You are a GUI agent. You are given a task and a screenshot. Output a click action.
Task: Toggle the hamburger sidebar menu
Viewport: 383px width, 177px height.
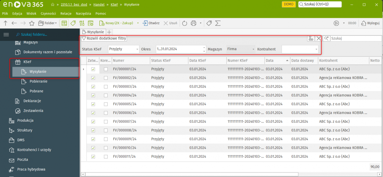[x=6, y=34]
